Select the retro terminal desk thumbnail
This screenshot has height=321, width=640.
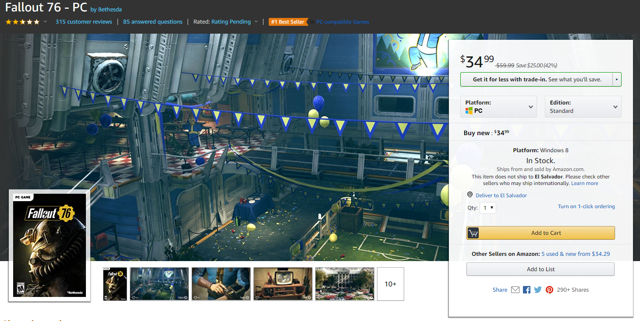(x=283, y=284)
